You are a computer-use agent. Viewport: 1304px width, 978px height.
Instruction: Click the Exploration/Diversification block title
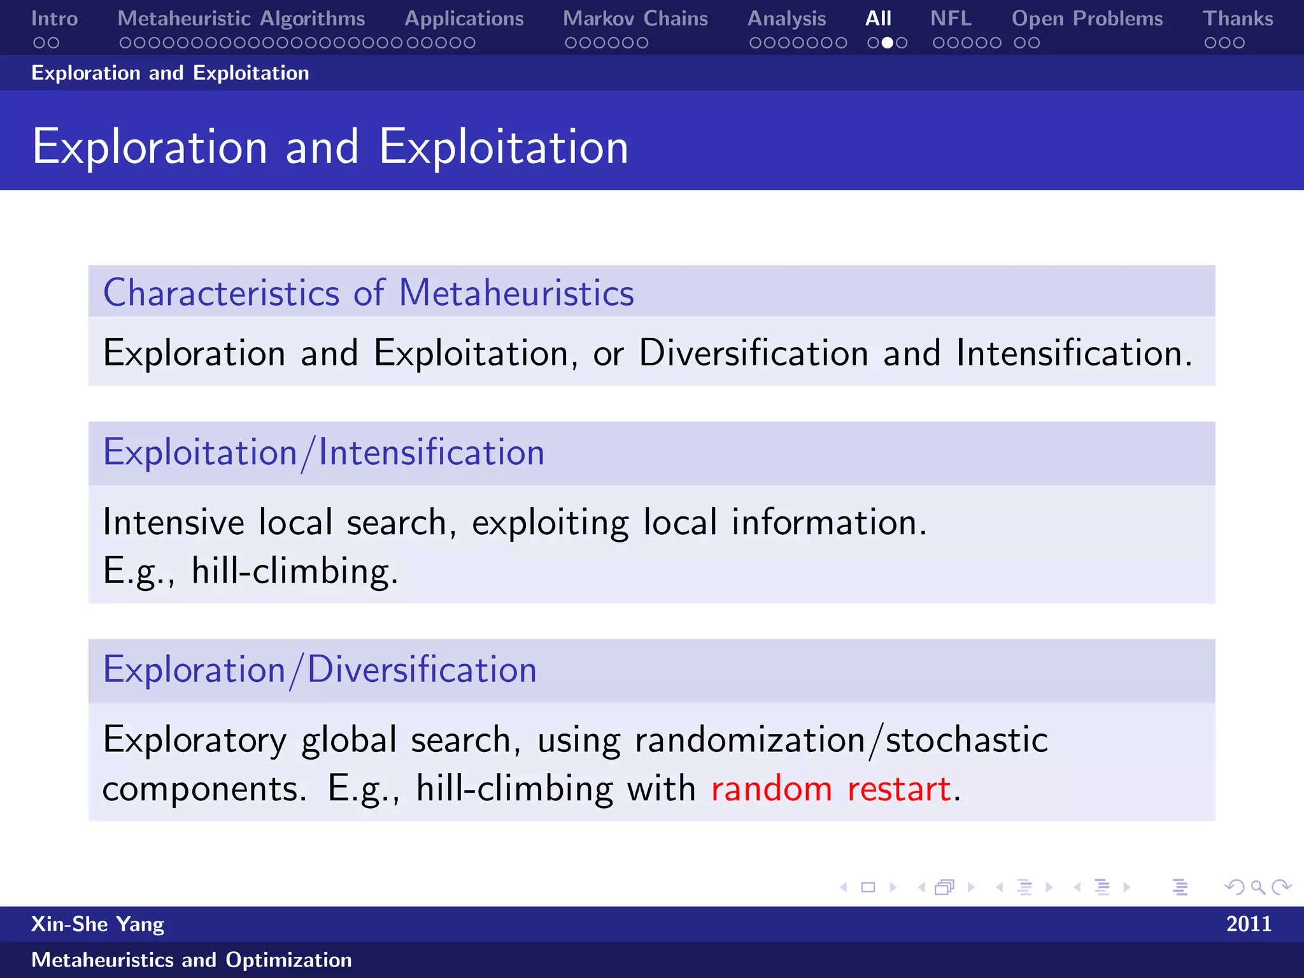point(320,670)
